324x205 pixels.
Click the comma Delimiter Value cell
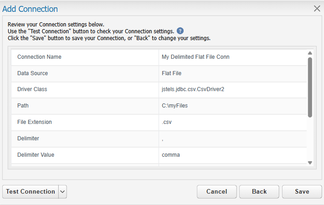coord(233,155)
